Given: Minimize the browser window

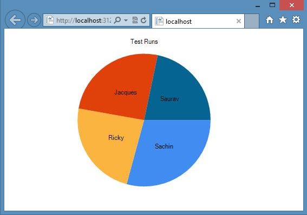Looking at the screenshot, I should point(258,6).
